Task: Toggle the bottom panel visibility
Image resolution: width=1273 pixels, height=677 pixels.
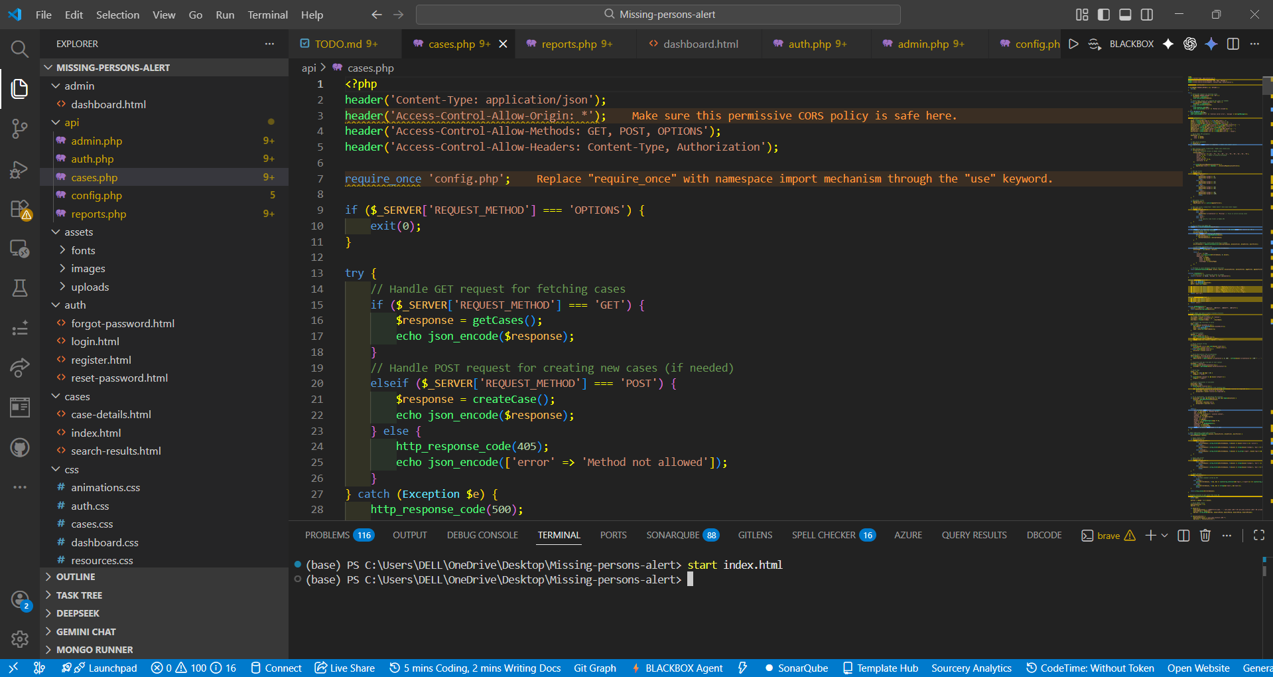Action: (x=1125, y=15)
